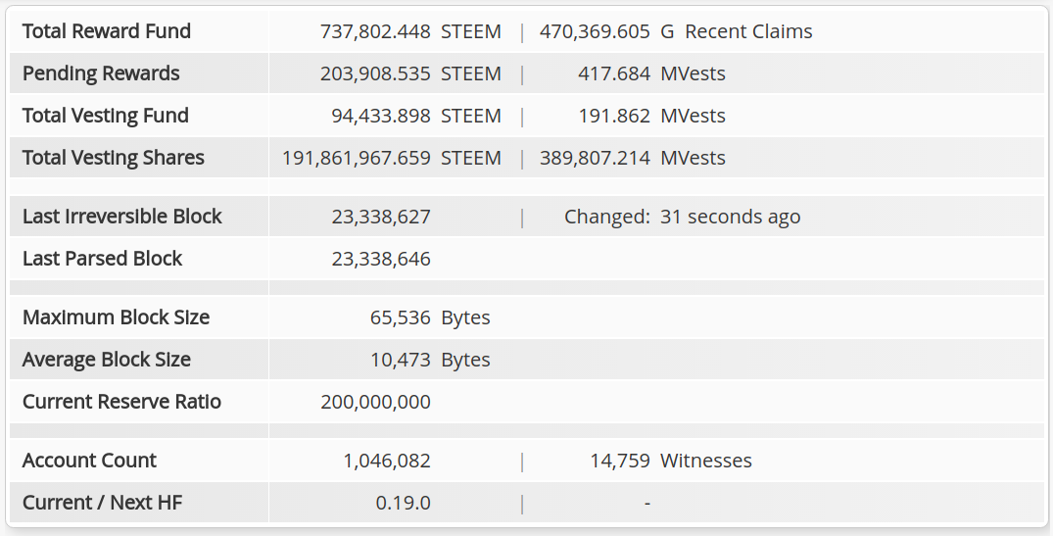This screenshot has height=536, width=1053.
Task: Click the Total Vesting Shares label
Action: pyautogui.click(x=113, y=158)
